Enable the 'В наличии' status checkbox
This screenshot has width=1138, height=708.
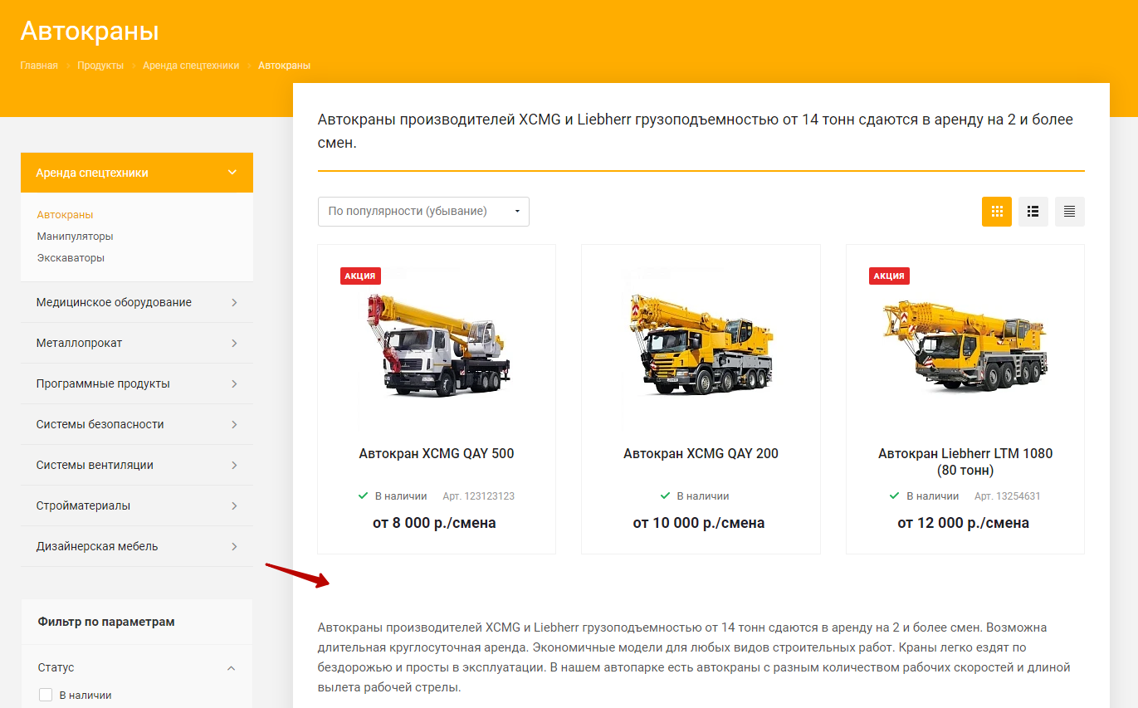46,696
